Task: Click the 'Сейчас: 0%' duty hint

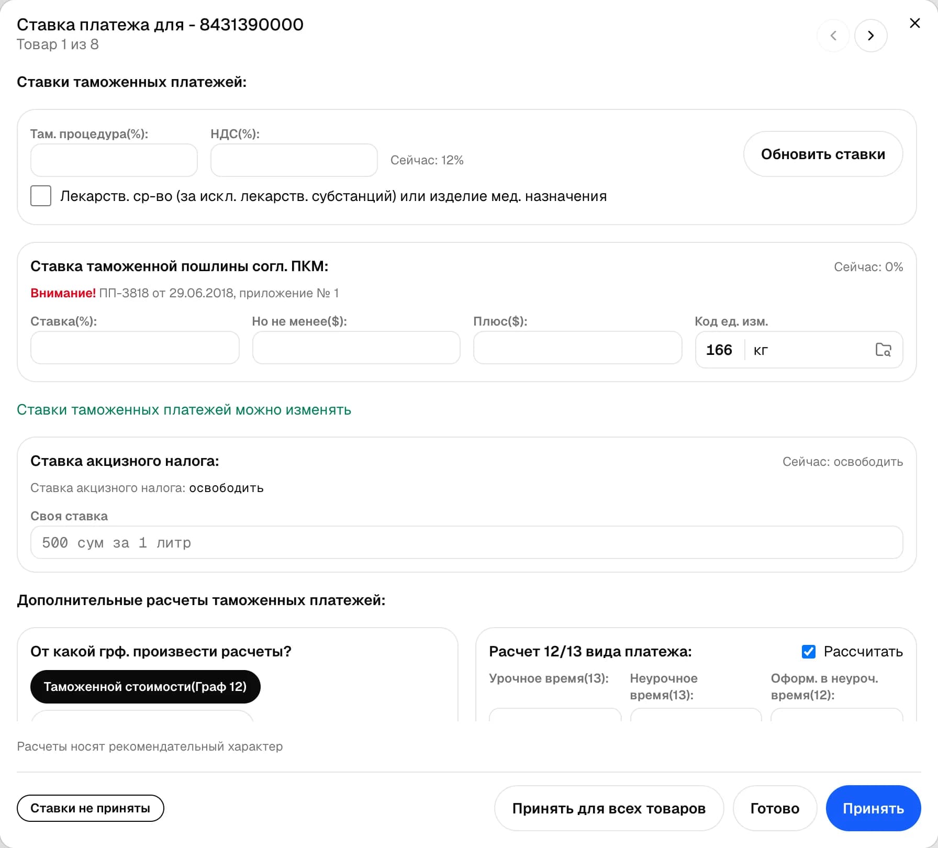Action: coord(868,267)
